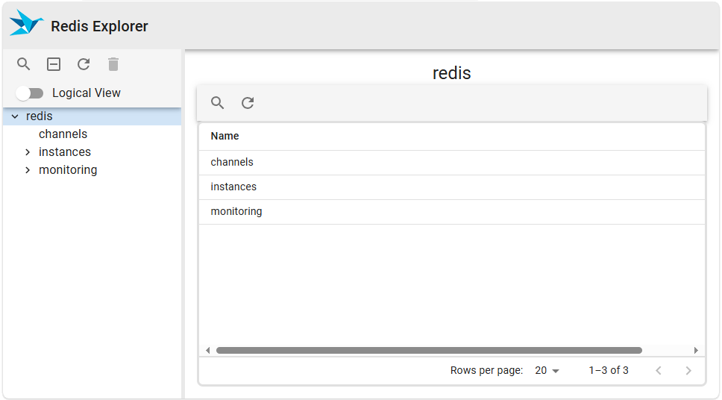
Task: Go to previous page of table
Action: 659,371
